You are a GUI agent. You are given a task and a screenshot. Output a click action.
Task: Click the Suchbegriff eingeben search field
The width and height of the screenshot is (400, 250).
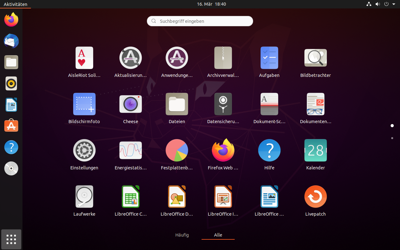[200, 21]
